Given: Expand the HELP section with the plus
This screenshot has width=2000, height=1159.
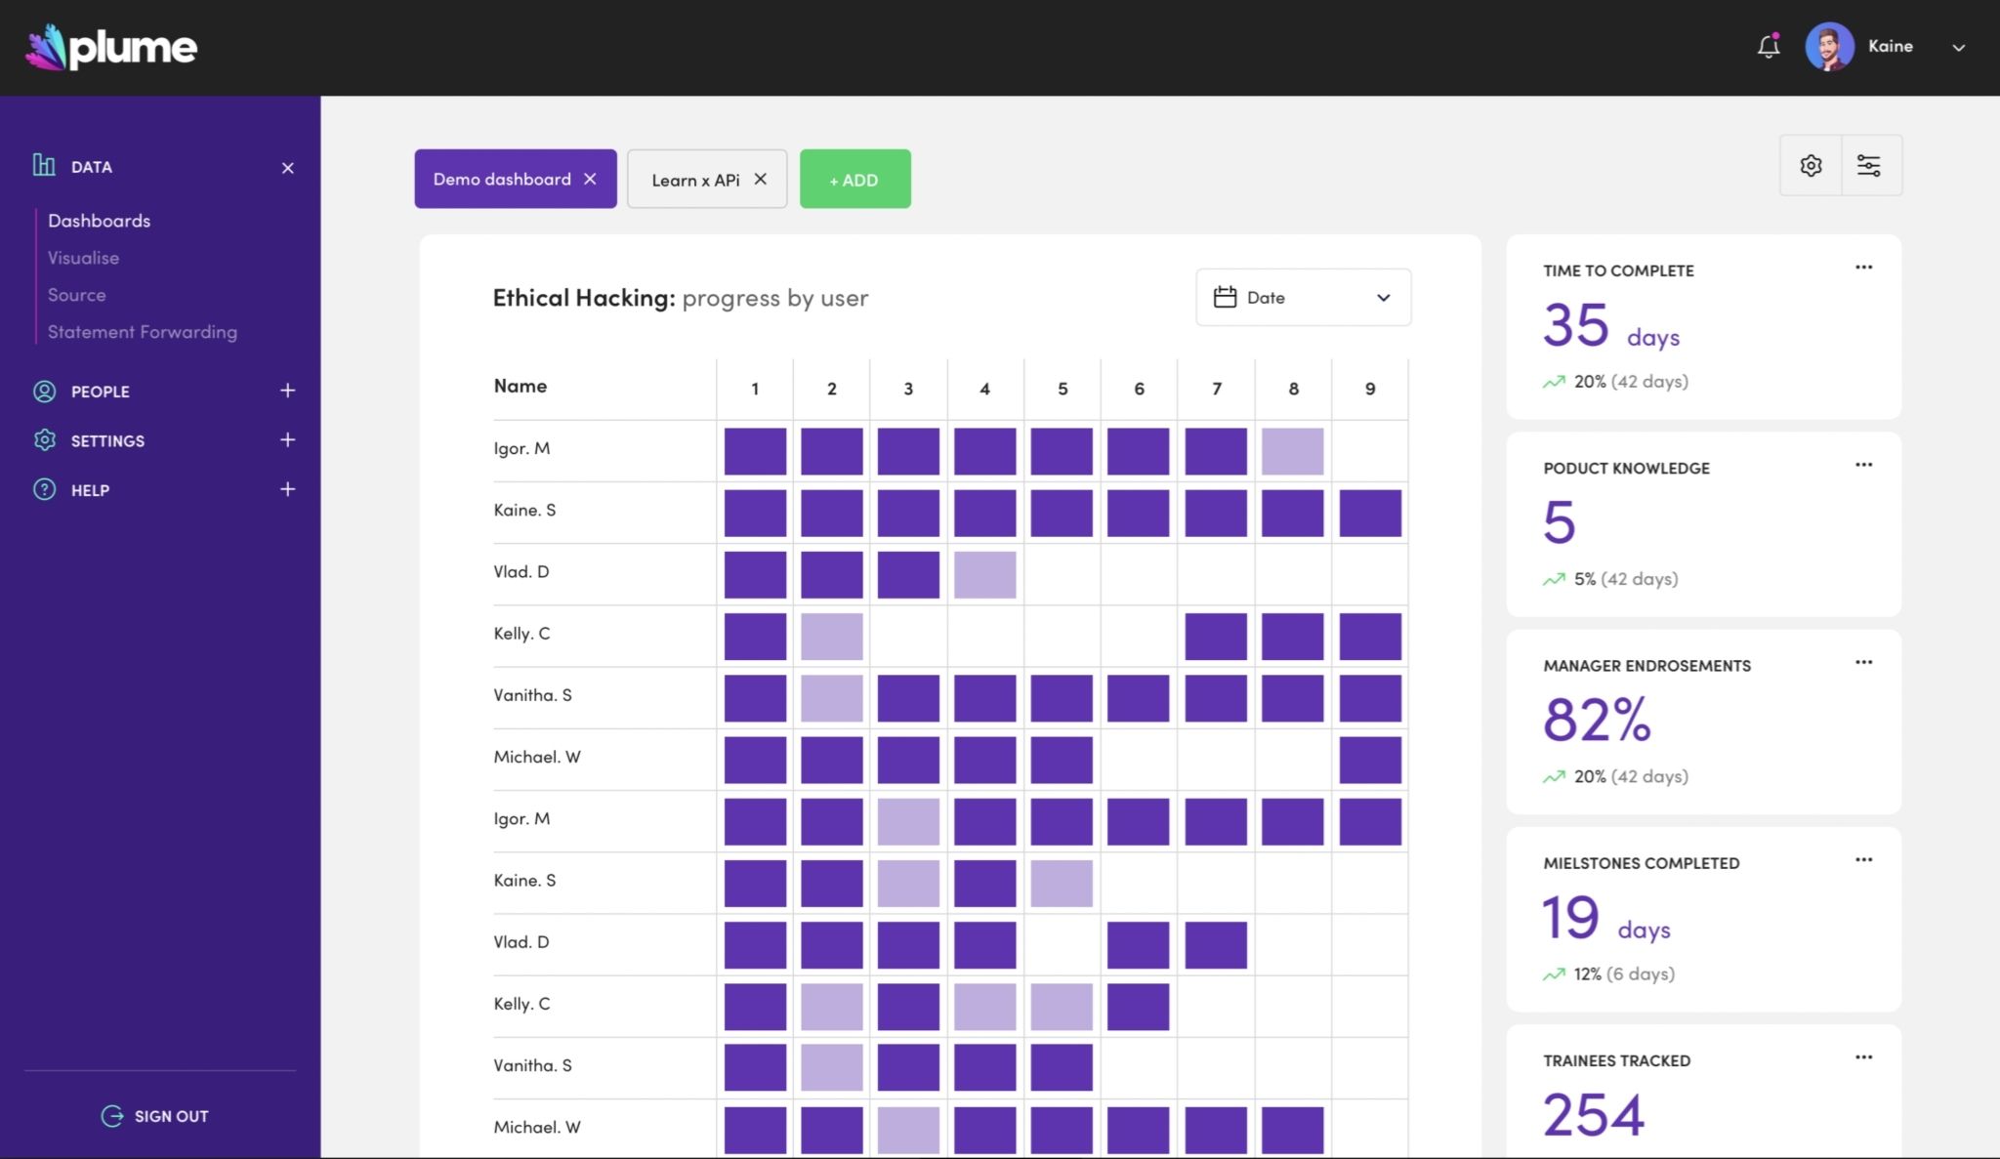Looking at the screenshot, I should [x=287, y=488].
